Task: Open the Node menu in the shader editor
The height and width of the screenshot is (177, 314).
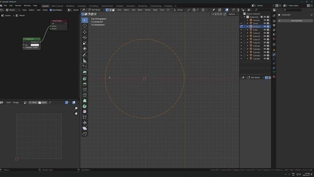Action: coord(45,10)
